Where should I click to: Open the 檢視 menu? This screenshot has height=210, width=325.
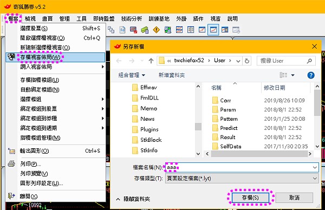[x=30, y=18]
